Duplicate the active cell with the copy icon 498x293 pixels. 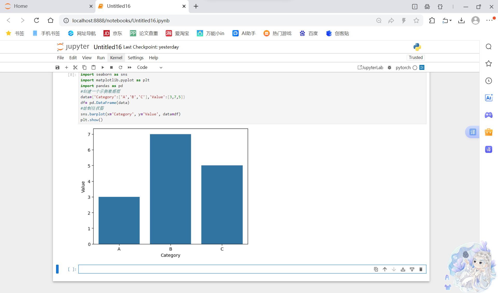(376, 269)
